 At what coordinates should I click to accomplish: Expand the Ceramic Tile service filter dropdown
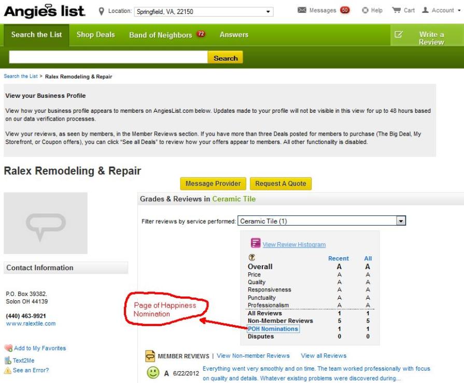(x=400, y=221)
